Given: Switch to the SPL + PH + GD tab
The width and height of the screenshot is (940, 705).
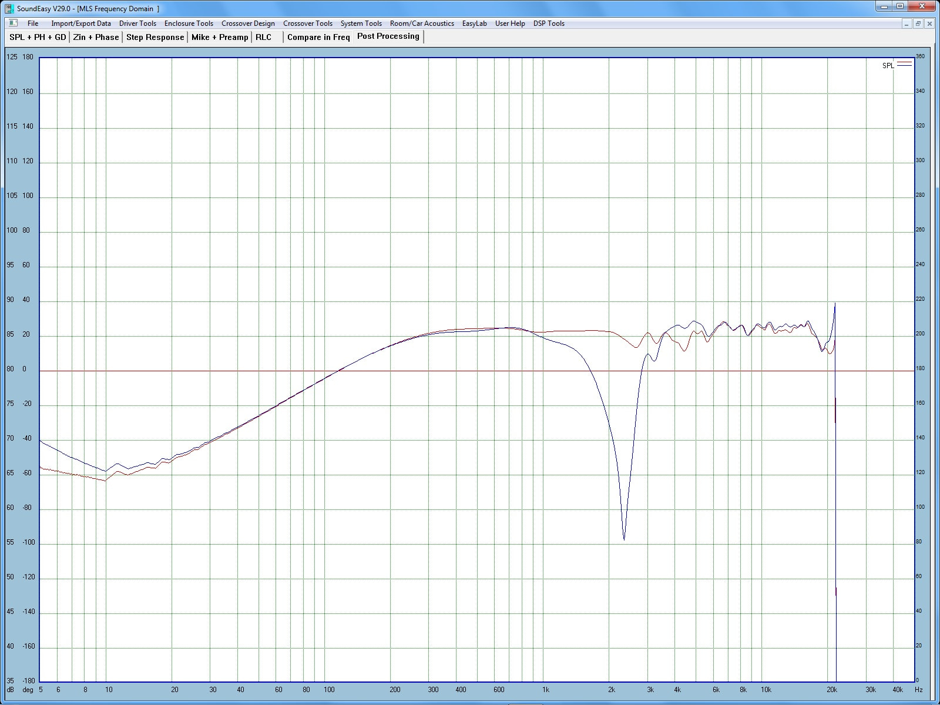Looking at the screenshot, I should (x=38, y=37).
